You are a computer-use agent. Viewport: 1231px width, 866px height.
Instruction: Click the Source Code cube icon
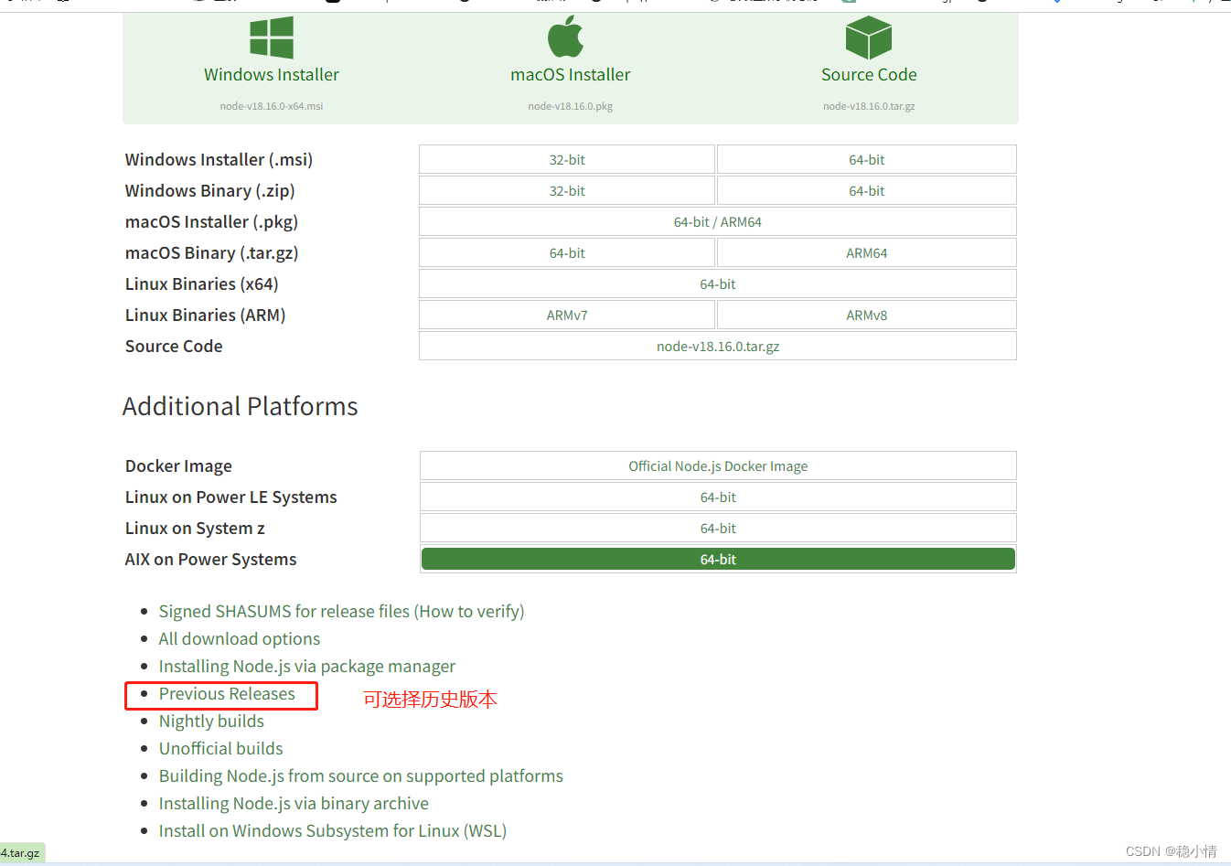point(869,37)
